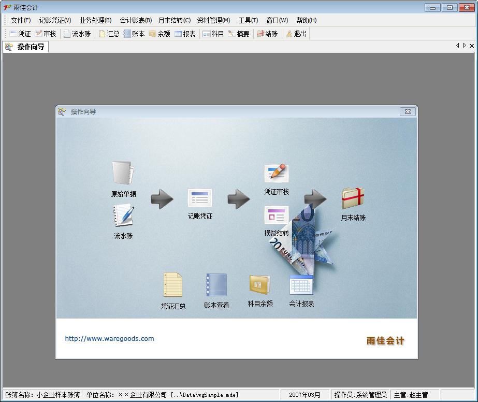Click the 流水账 notepad icon in wizard
This screenshot has height=402, width=478.
coord(123,216)
